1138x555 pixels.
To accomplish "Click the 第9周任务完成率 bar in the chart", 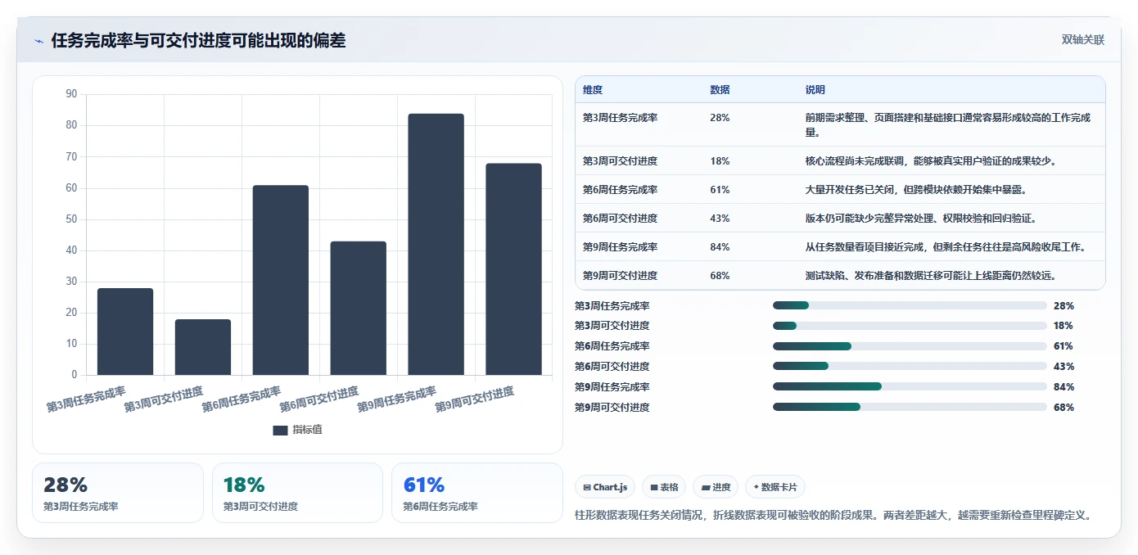I will pos(436,244).
